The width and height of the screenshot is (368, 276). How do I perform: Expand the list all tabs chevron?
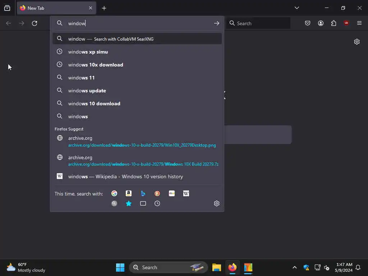(x=296, y=8)
